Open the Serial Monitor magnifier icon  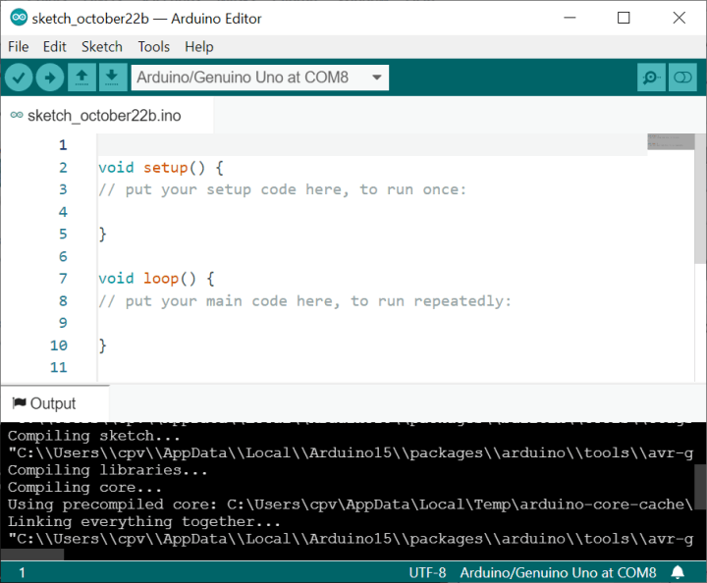(x=651, y=78)
